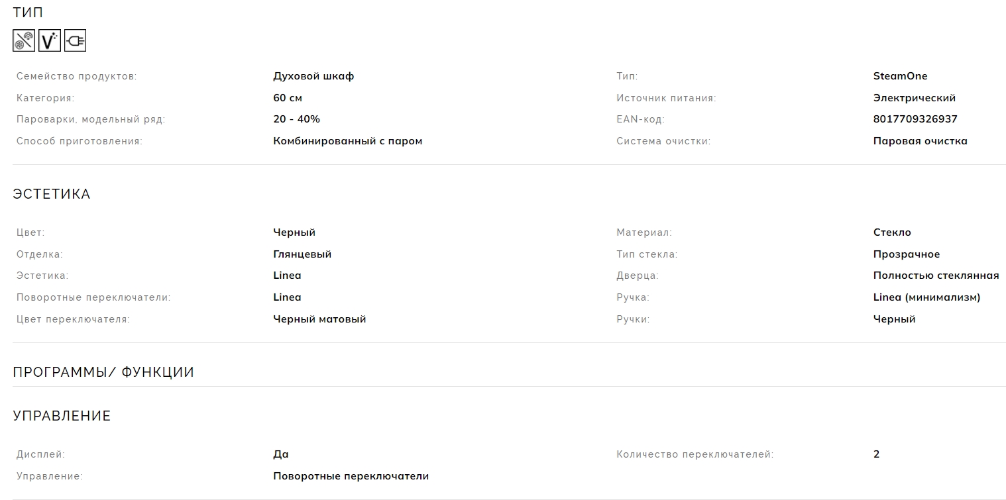
Task: Click the "Черный матовый" knob color value
Action: (319, 319)
